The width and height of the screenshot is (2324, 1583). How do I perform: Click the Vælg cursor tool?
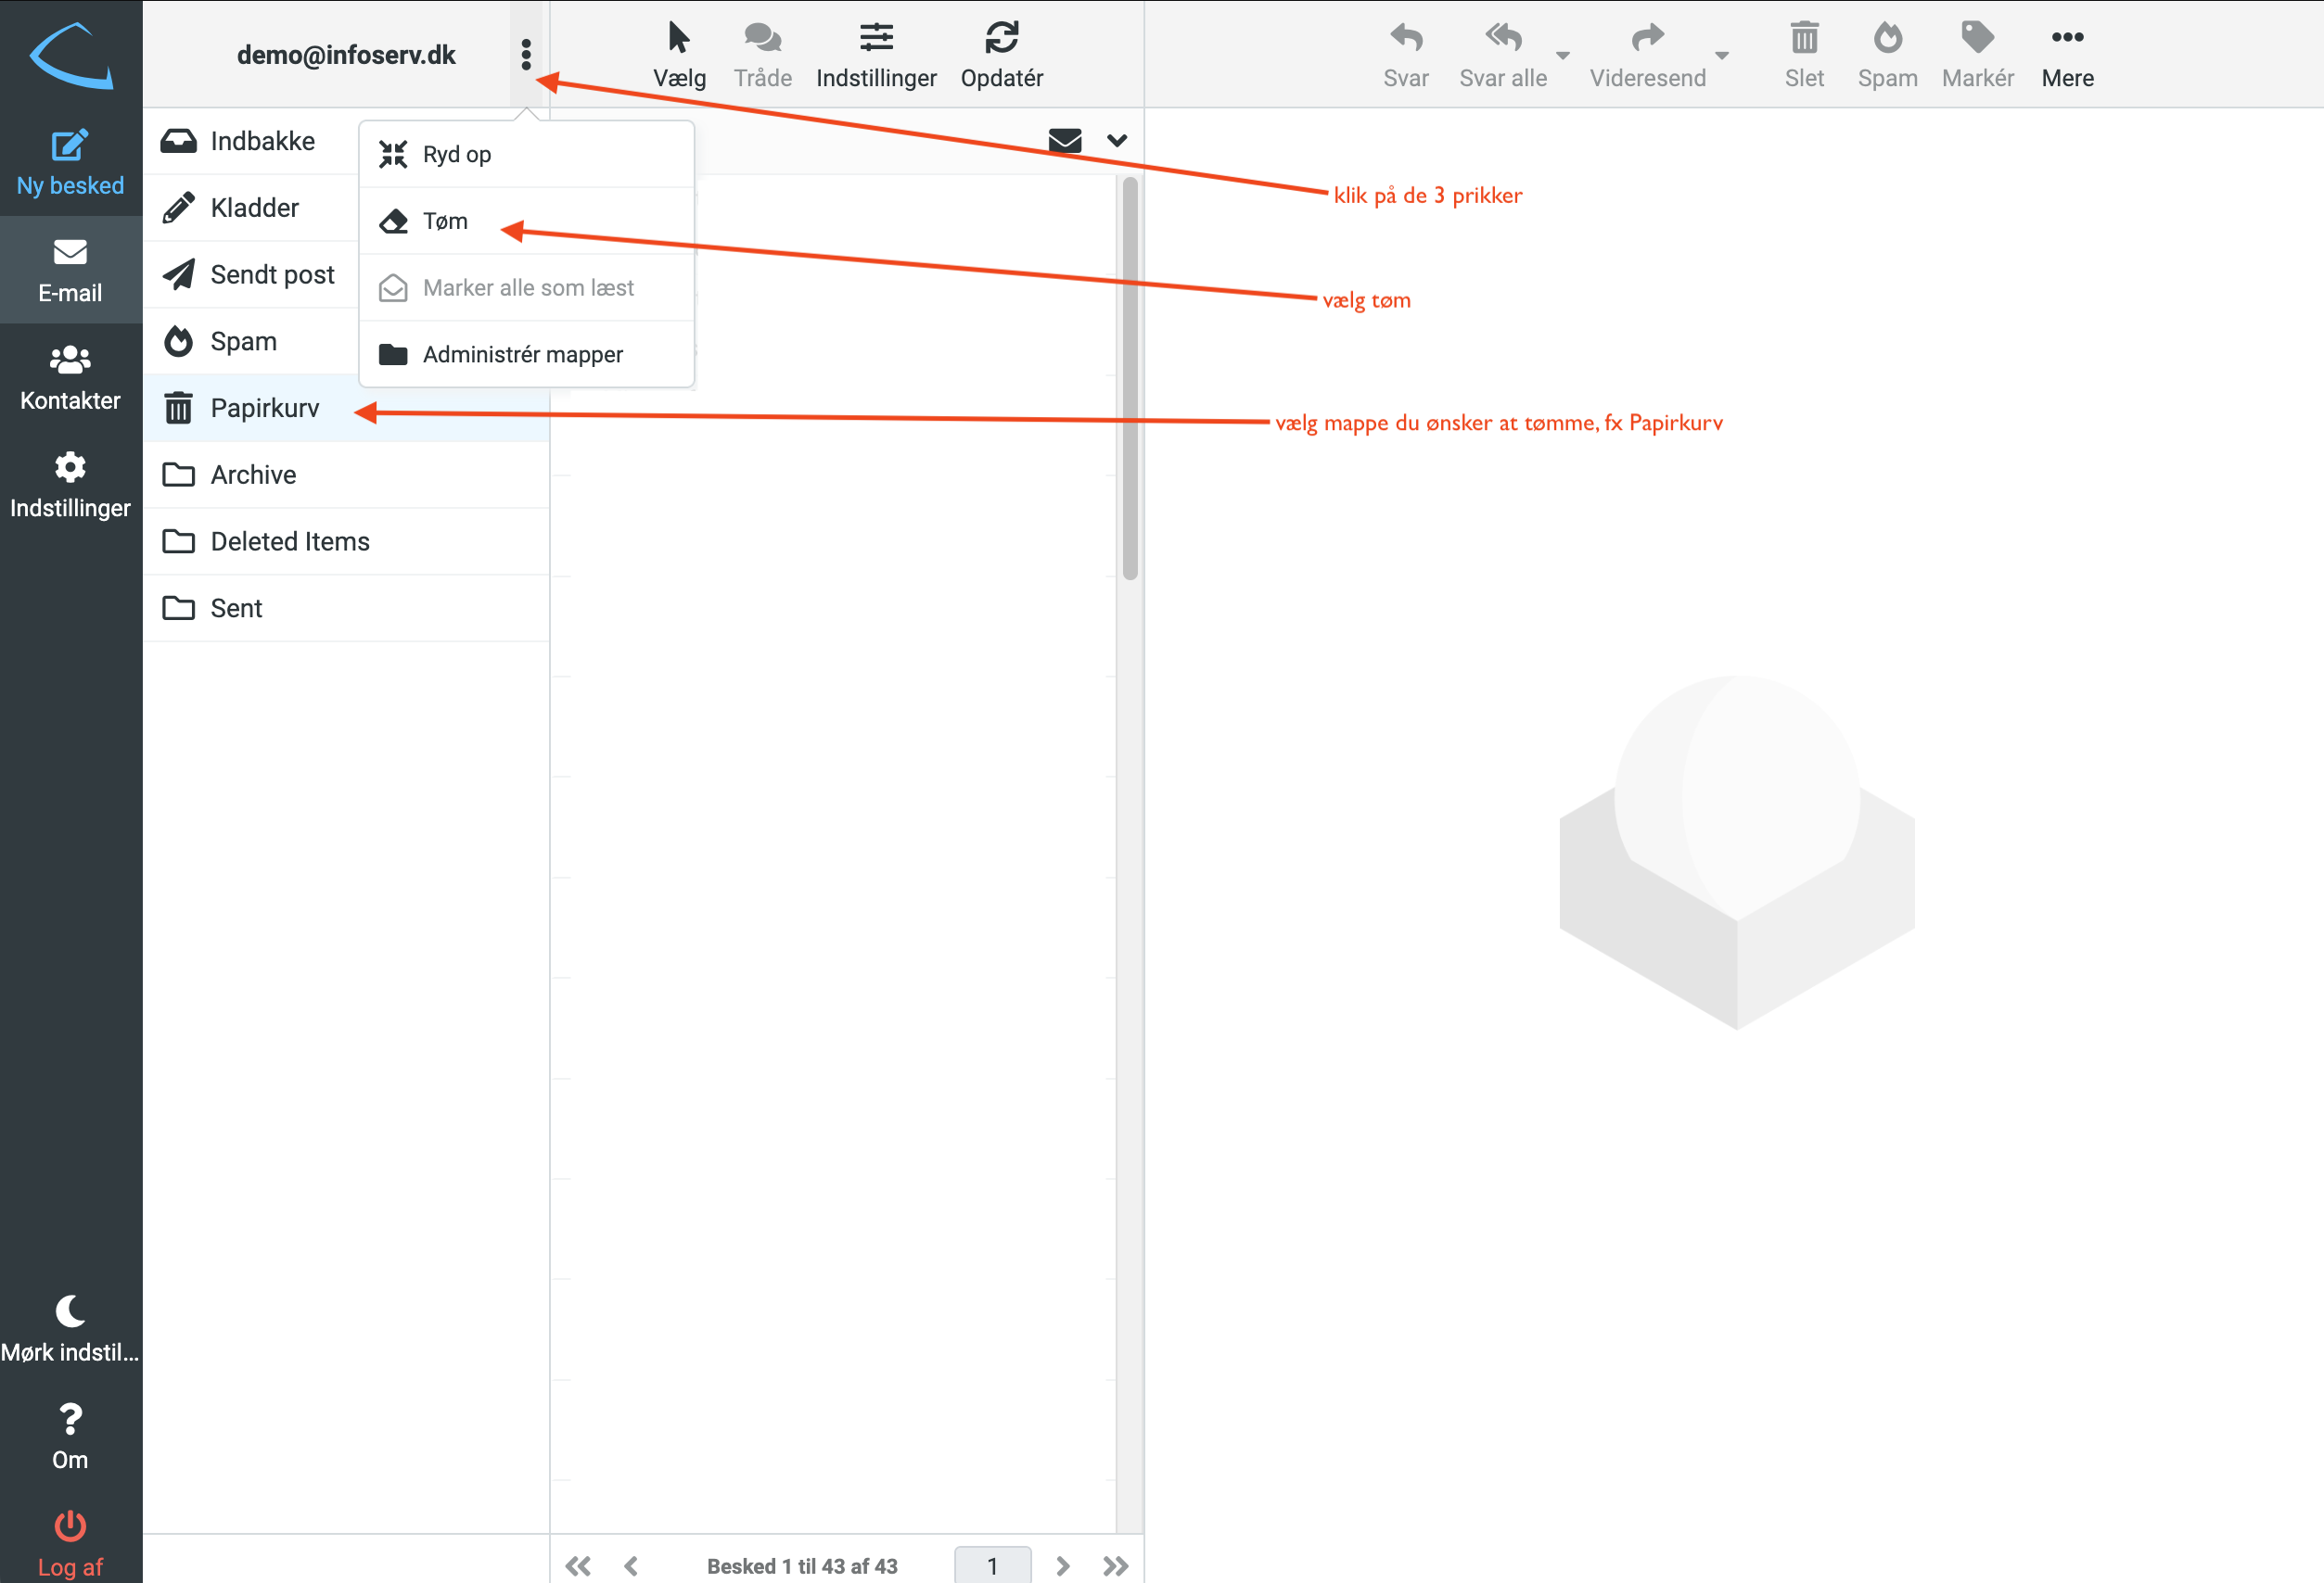[x=679, y=38]
